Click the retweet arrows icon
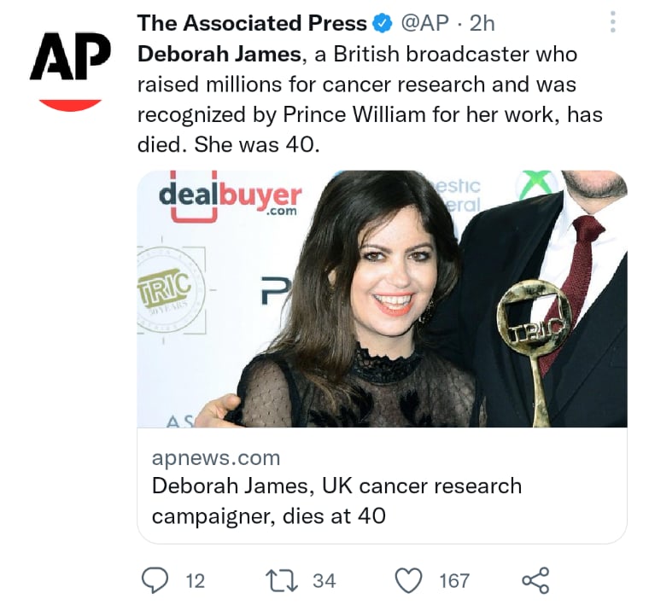Image resolution: width=649 pixels, height=605 pixels. pos(282,580)
